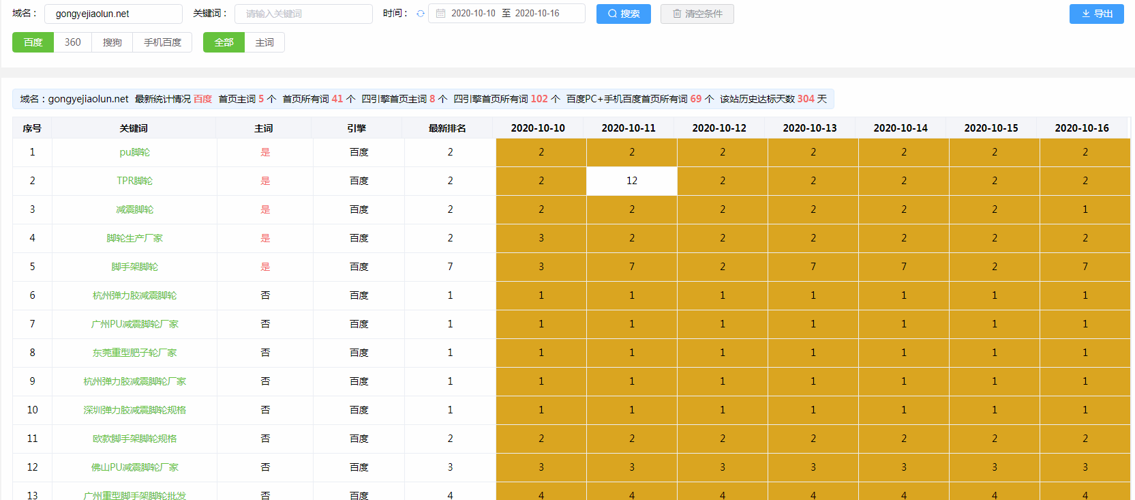Select the 百度 search engine tab

click(33, 42)
